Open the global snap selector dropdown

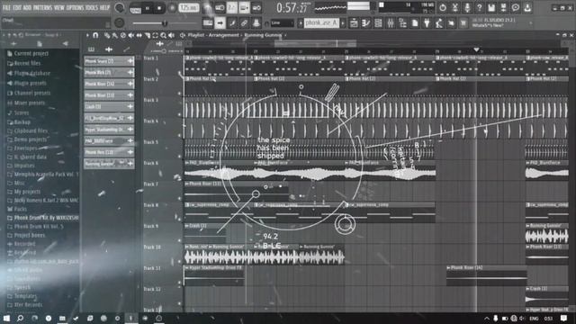click(x=282, y=23)
